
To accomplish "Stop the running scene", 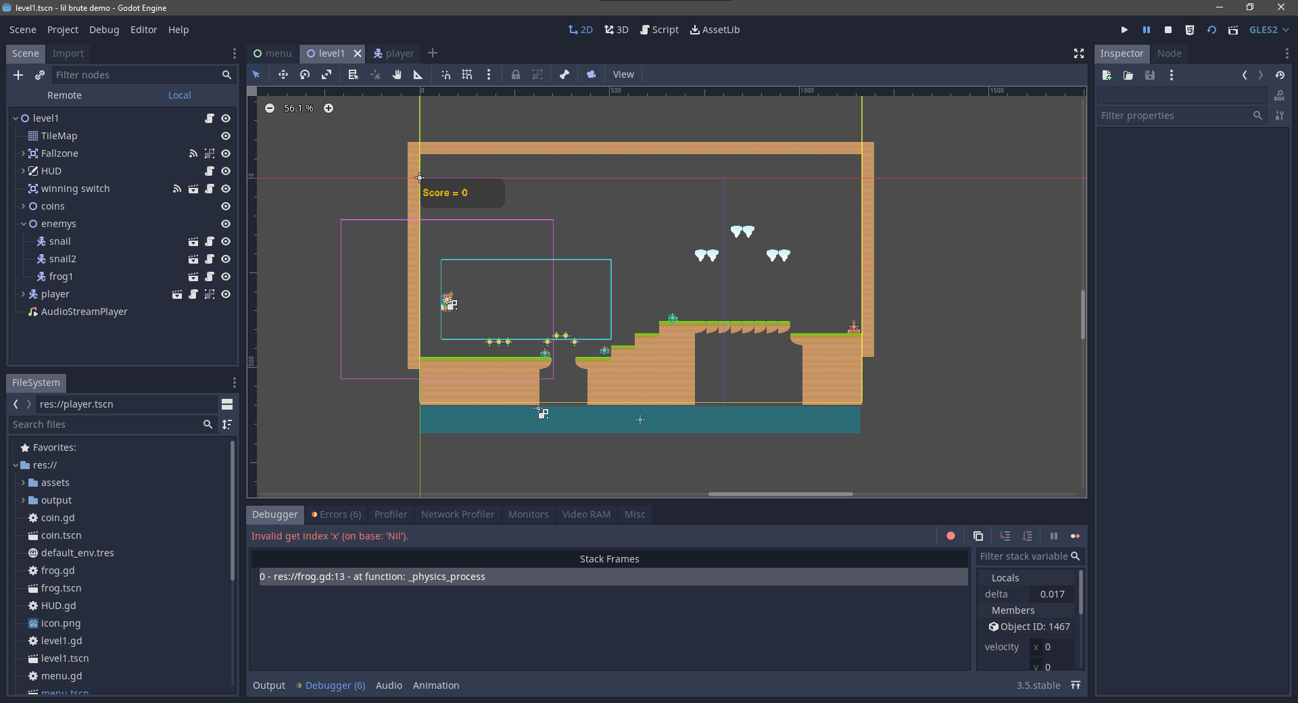I will 1168,30.
